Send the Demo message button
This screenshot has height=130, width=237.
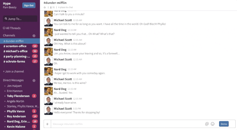224,124
